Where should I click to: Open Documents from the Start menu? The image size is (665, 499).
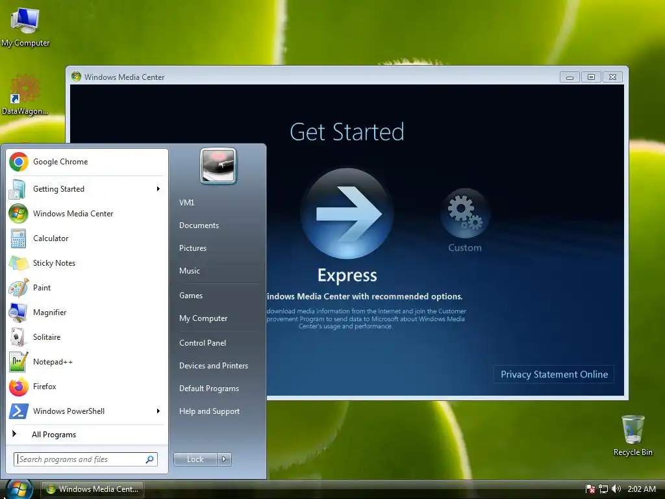[x=199, y=225]
